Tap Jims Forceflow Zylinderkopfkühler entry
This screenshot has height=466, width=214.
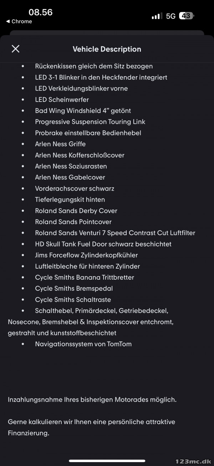pos(86,255)
